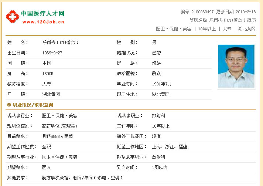Select expected job type 全职

pos(47,147)
